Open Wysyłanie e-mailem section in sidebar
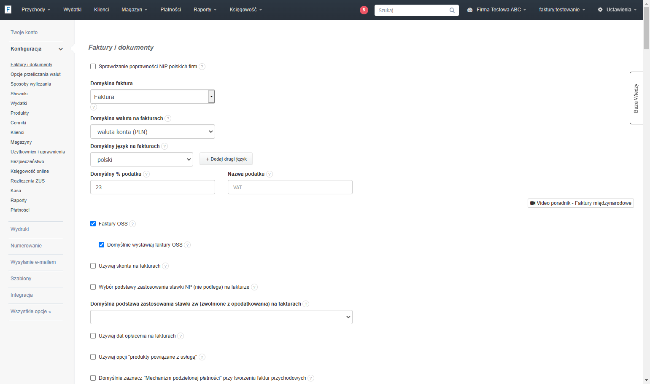Screen dimensions: 650x384 [33, 262]
